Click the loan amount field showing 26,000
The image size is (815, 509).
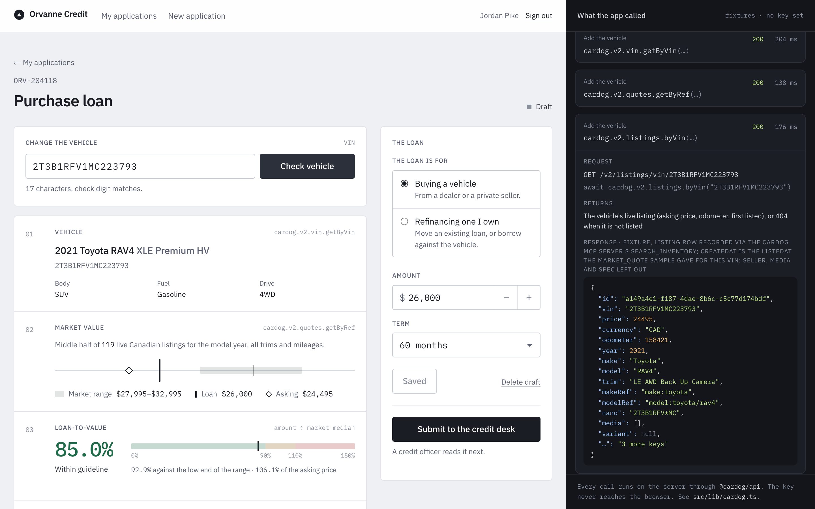[x=443, y=297]
